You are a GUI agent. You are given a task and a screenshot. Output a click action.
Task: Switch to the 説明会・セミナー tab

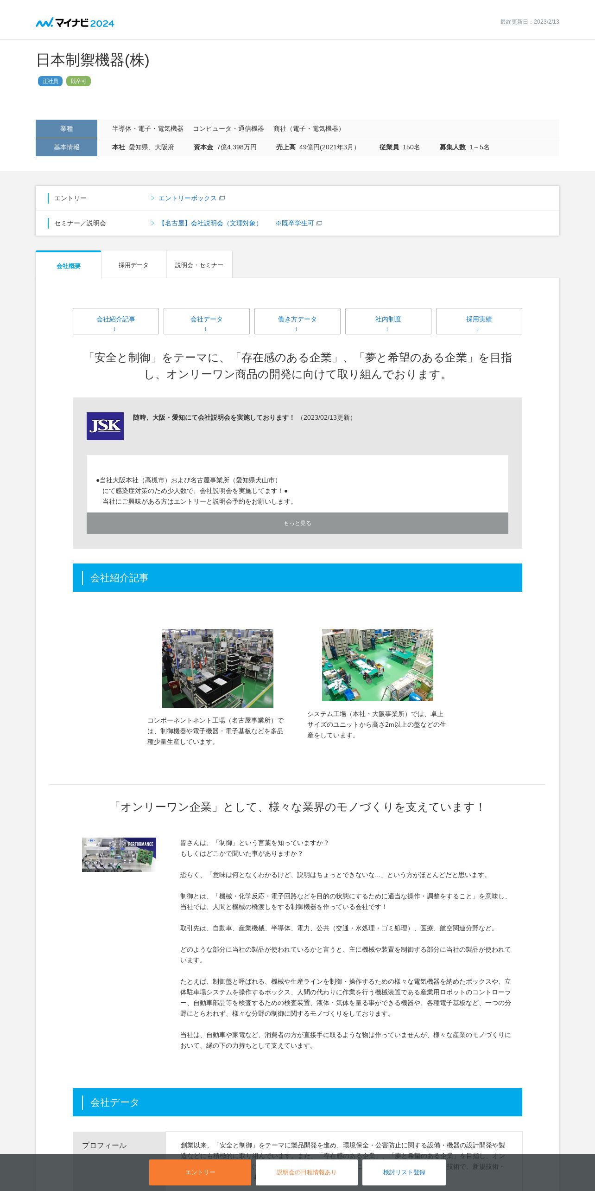click(x=199, y=265)
